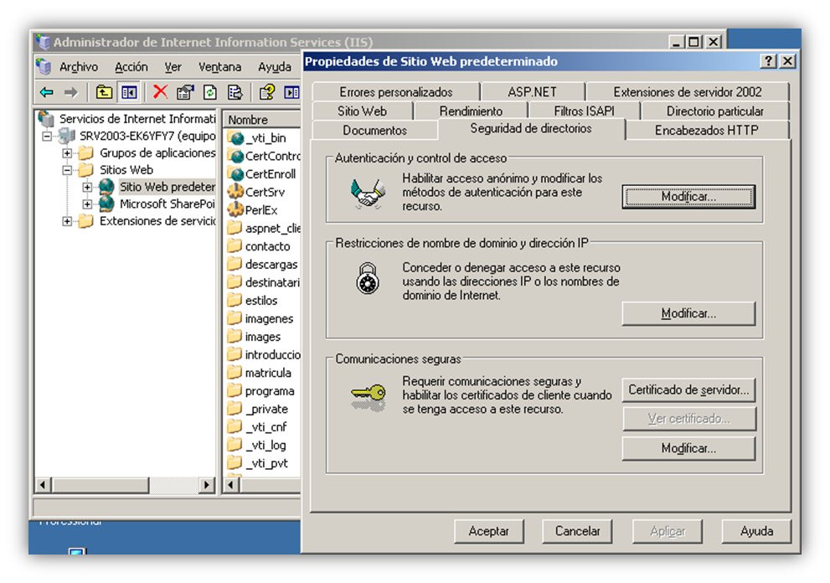830x583 pixels.
Task: Collapse the Sitios Web node
Action: pos(67,171)
